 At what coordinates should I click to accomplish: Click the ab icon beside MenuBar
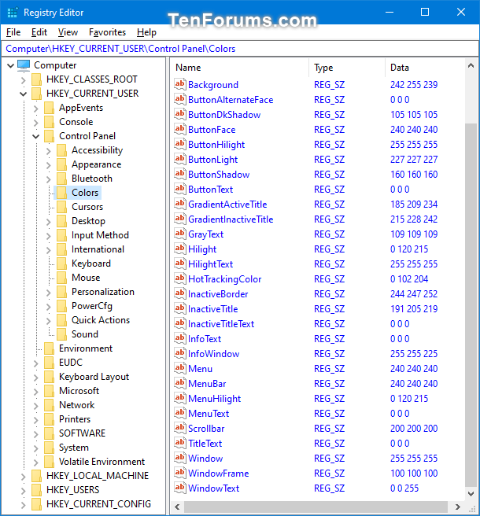point(179,383)
